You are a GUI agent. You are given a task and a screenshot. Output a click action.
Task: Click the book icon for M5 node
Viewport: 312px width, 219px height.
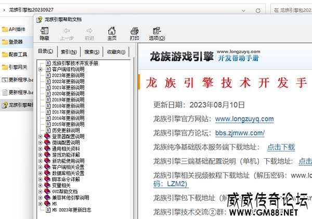47,203
